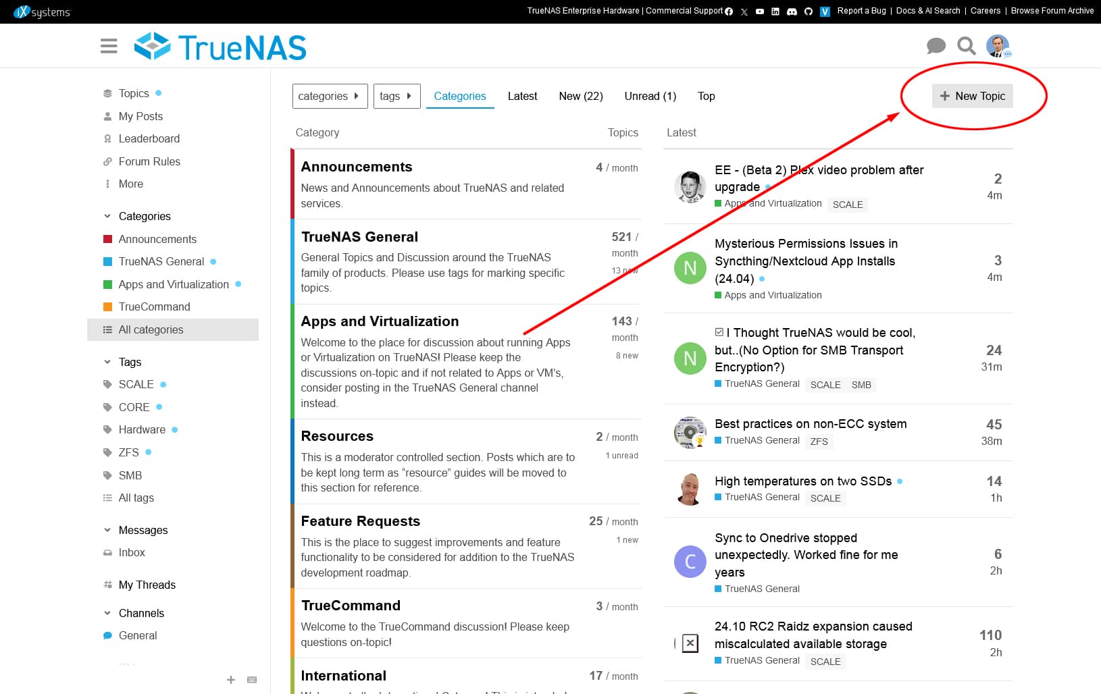
Task: Switch to the Latest tab
Action: (522, 96)
